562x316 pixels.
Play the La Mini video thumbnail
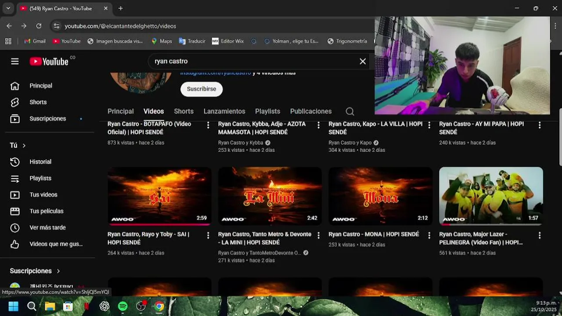(x=270, y=196)
